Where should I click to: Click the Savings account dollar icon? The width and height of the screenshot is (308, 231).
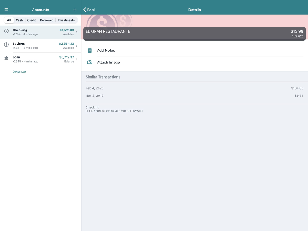[x=6, y=44]
